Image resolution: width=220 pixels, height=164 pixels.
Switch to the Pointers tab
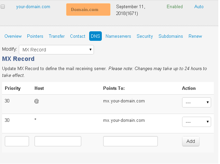(35, 36)
